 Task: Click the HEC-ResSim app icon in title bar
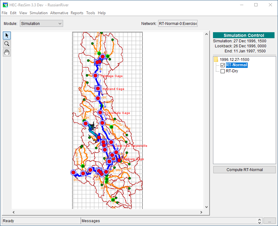(x=5, y=5)
